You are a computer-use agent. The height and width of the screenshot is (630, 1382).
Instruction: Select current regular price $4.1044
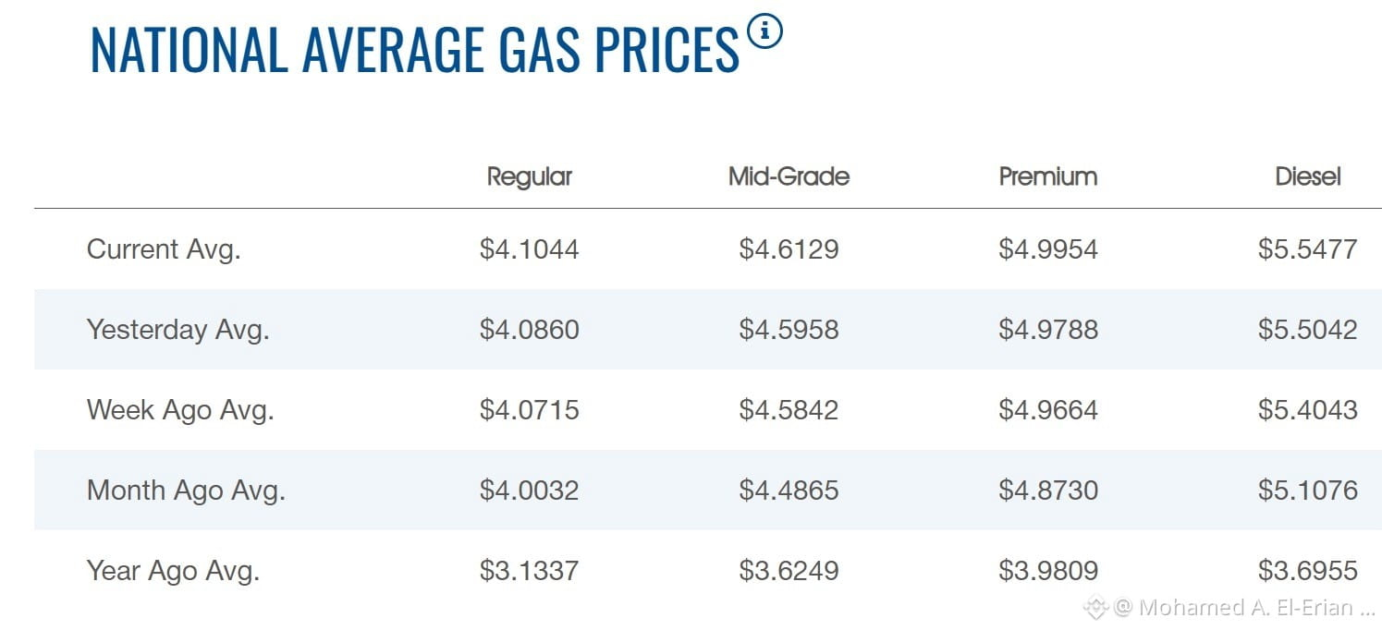coord(530,249)
